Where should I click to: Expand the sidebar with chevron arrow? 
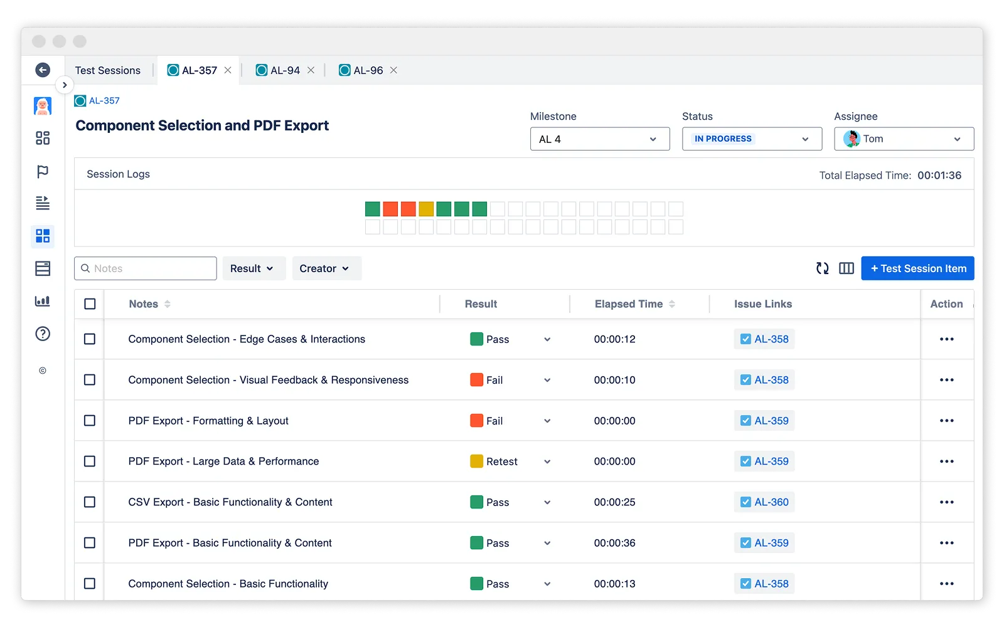pos(65,85)
